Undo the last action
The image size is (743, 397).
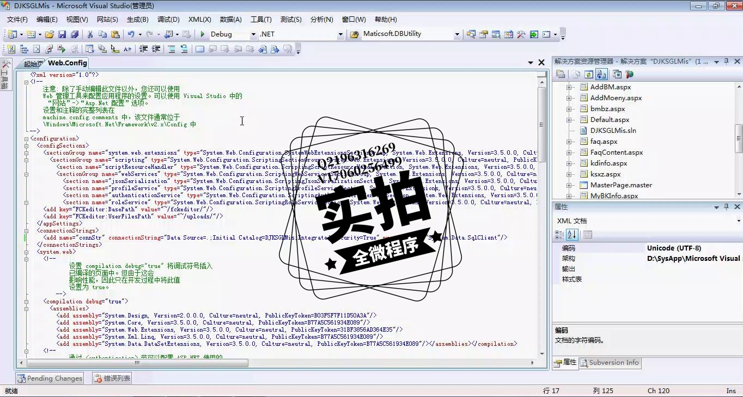(131, 34)
